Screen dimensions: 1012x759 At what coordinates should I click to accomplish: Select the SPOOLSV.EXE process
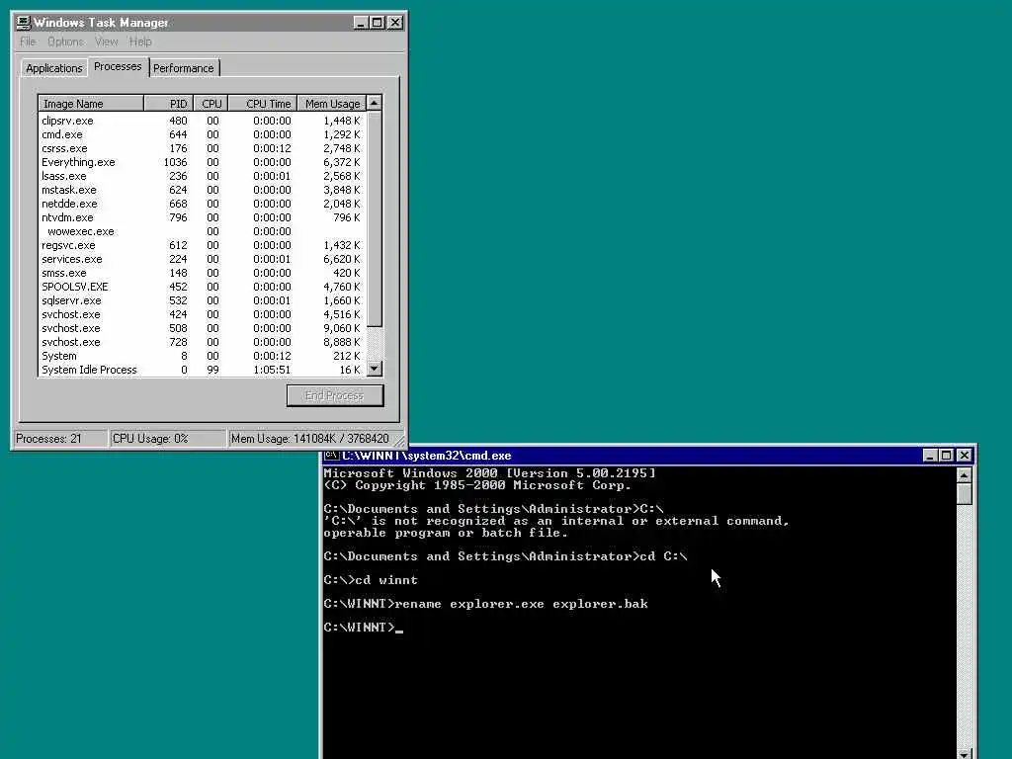[202, 287]
